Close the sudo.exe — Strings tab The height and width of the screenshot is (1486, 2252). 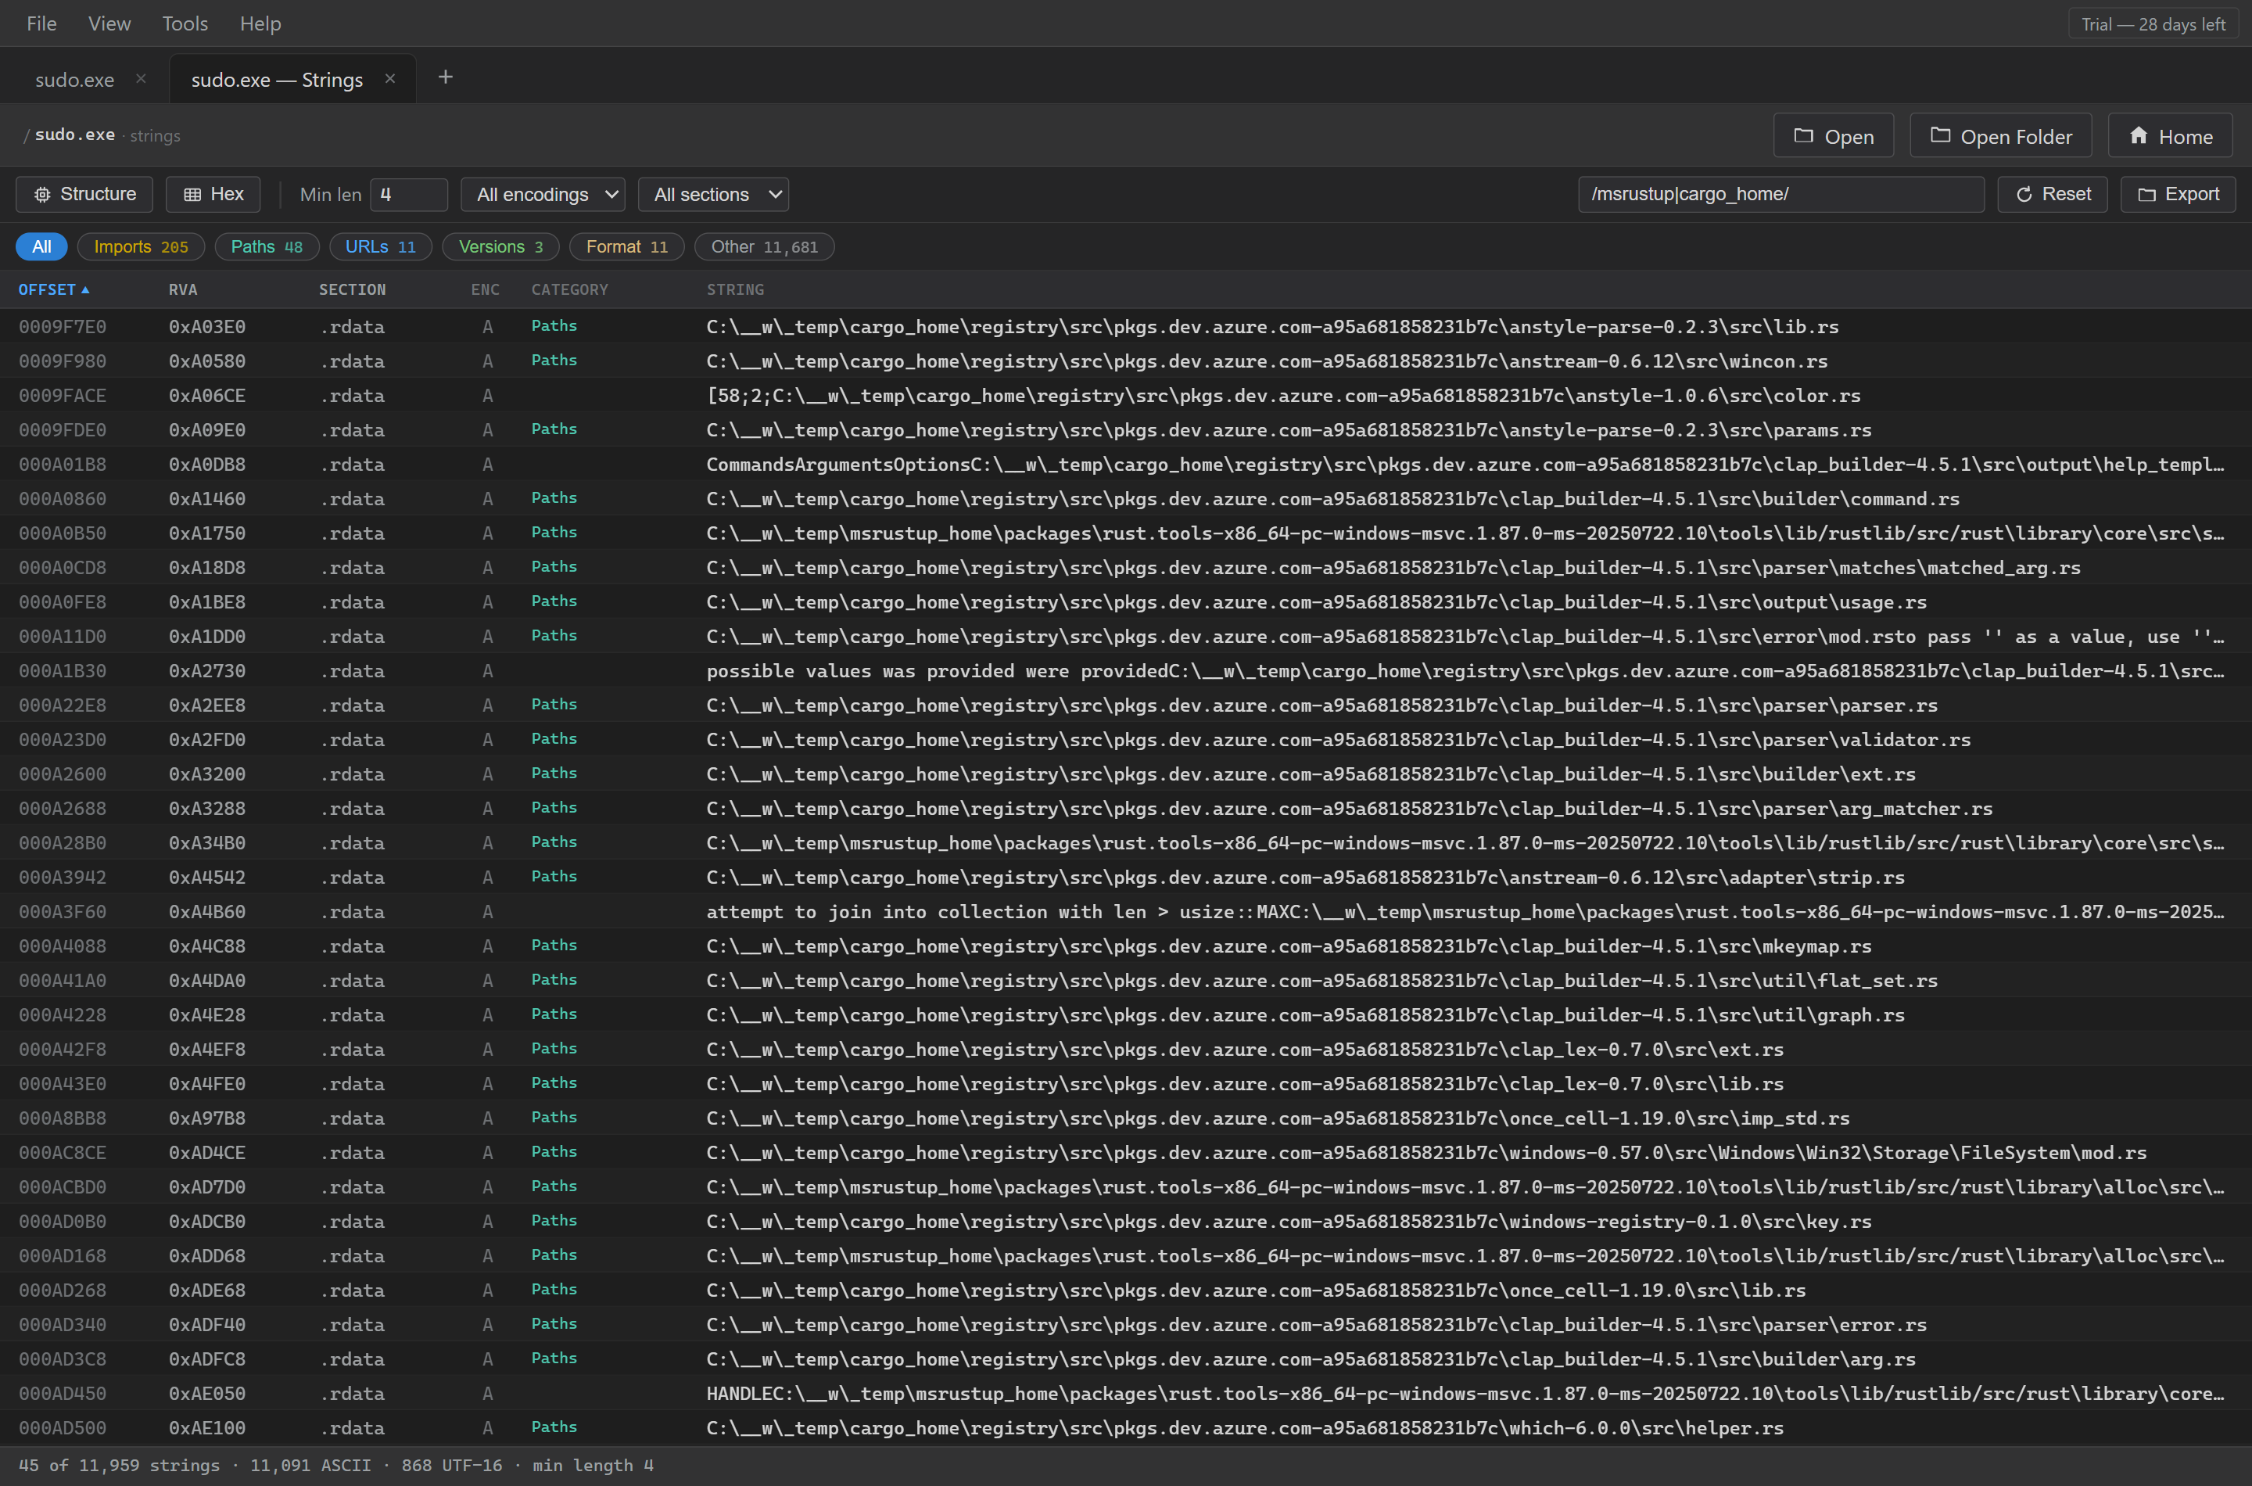pyautogui.click(x=390, y=79)
